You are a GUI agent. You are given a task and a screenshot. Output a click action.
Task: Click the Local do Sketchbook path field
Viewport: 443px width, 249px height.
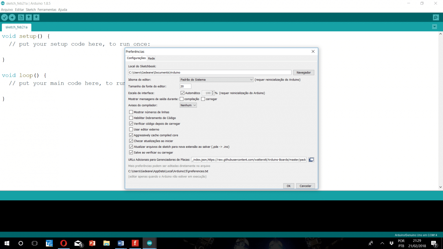(x=210, y=73)
